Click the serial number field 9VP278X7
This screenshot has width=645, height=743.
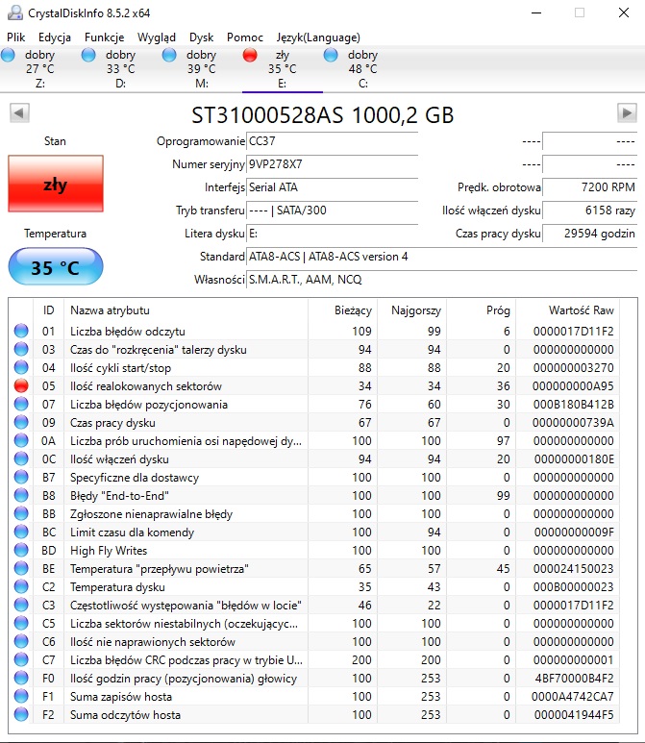pyautogui.click(x=332, y=164)
